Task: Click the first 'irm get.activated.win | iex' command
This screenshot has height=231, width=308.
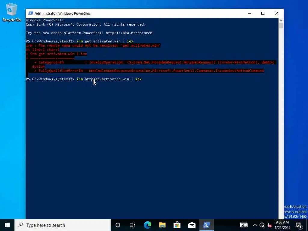Action: pos(105,41)
